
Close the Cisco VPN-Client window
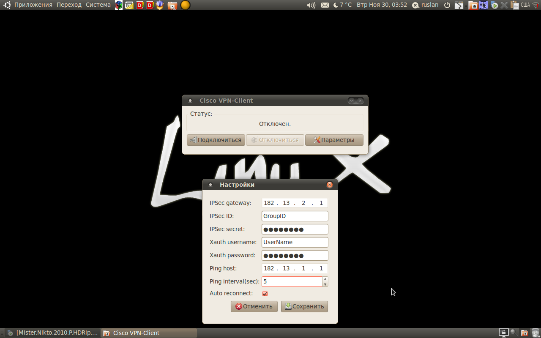click(x=360, y=101)
